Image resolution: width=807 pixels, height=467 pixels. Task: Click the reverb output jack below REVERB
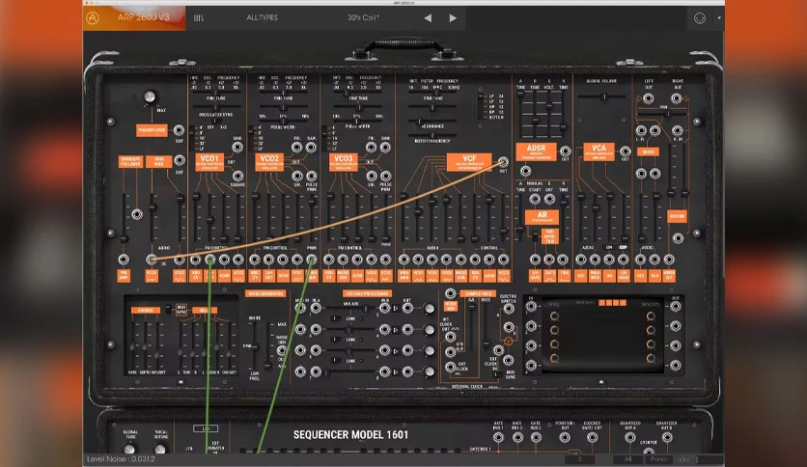coord(679,238)
